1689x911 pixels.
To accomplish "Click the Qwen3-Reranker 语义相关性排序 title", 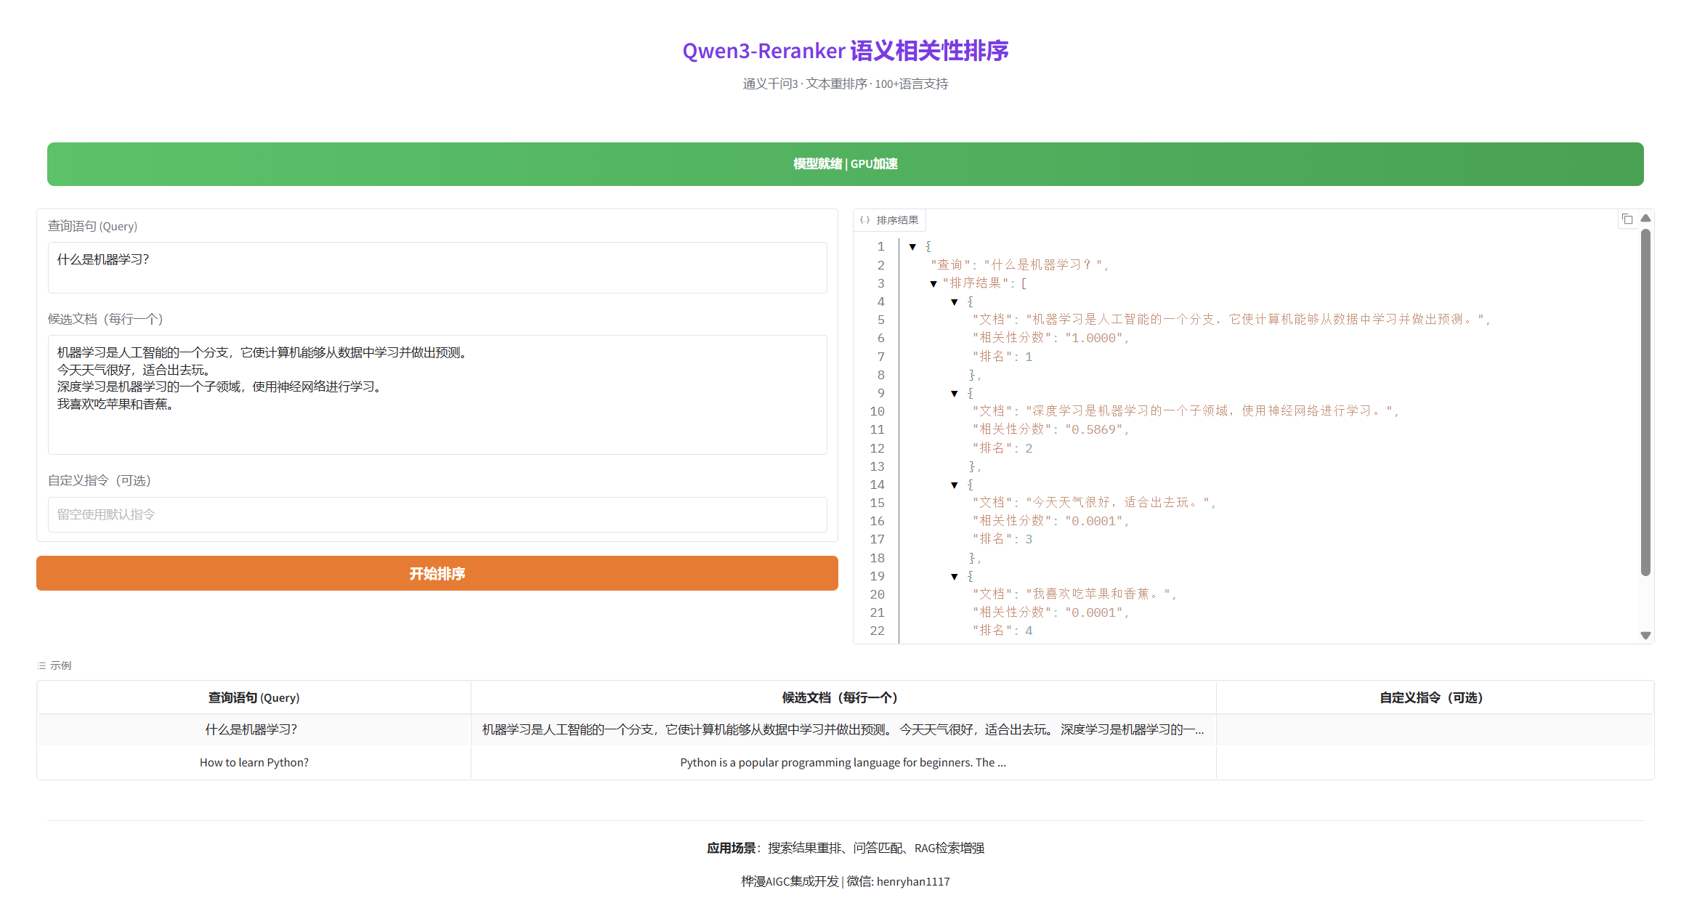I will [x=846, y=51].
